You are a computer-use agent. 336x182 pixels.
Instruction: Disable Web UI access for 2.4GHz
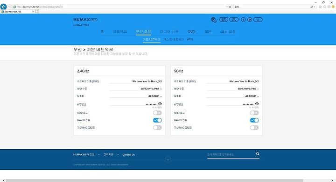157,120
